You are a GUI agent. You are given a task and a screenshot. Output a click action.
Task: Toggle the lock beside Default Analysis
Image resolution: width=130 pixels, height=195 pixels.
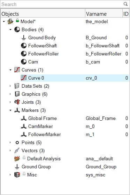(24, 158)
